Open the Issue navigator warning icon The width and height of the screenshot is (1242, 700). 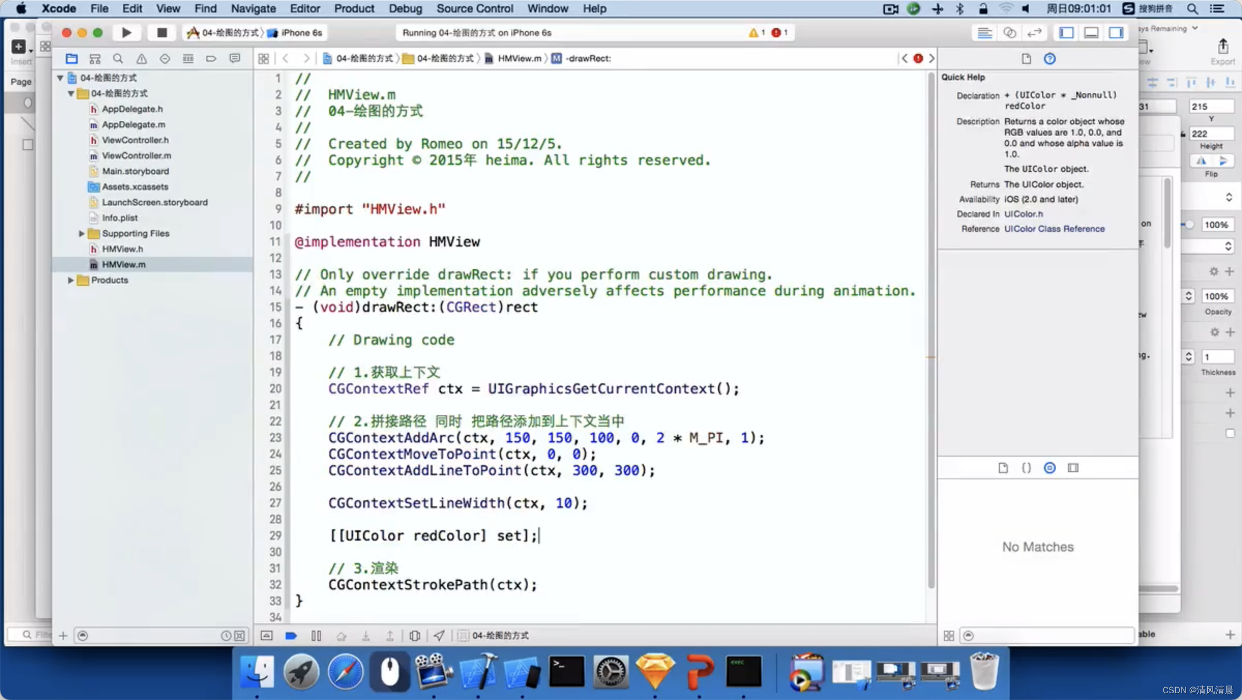tap(141, 59)
